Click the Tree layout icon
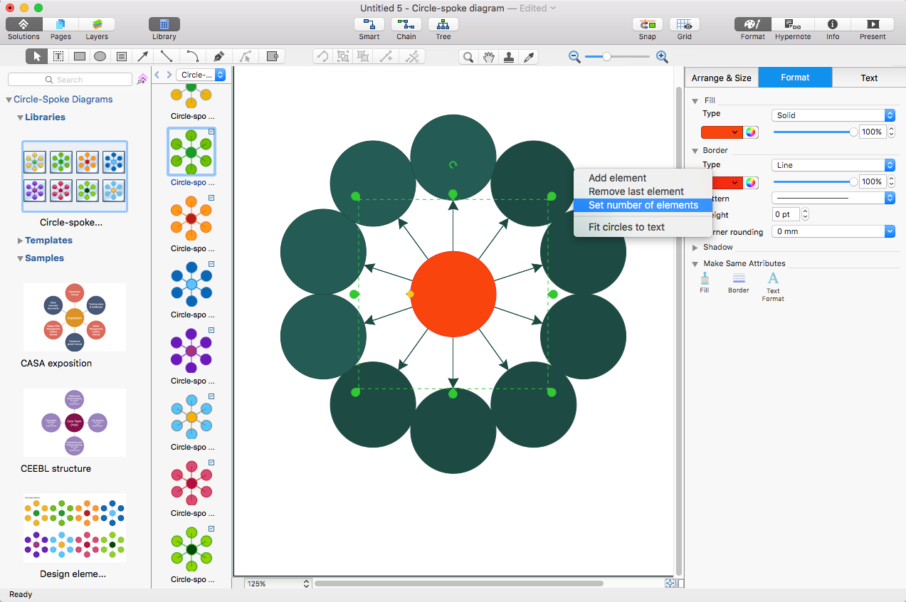The height and width of the screenshot is (602, 906). 443,24
